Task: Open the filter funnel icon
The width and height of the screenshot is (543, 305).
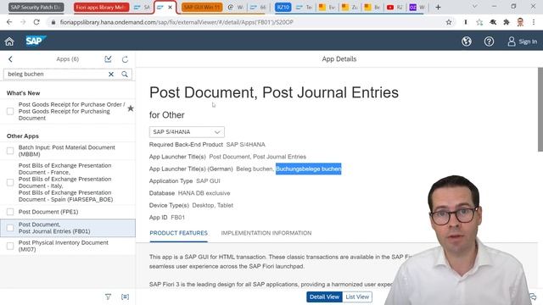Action: click(108, 297)
